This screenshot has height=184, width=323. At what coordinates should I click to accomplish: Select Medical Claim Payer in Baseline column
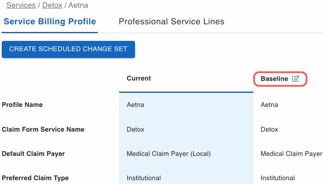pyautogui.click(x=291, y=154)
